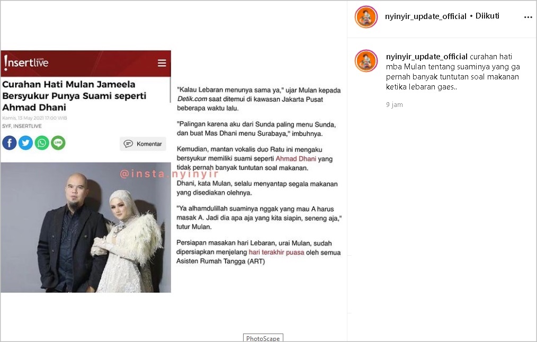
Task: Open the avatar beside the caption comment
Action: (366, 61)
